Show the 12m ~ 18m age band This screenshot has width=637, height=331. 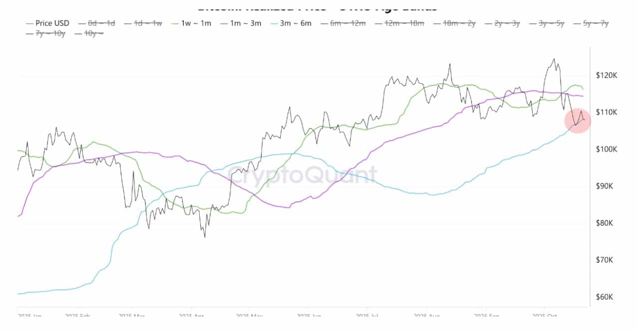pos(407,23)
